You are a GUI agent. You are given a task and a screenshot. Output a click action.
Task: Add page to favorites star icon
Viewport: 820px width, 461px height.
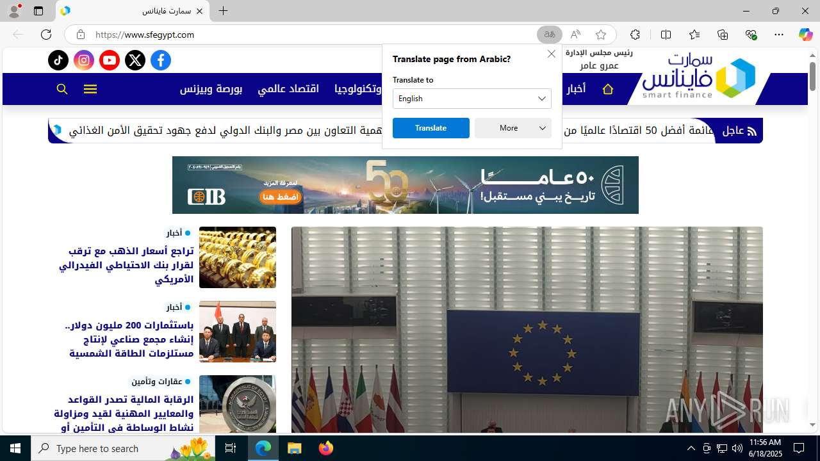pyautogui.click(x=601, y=35)
